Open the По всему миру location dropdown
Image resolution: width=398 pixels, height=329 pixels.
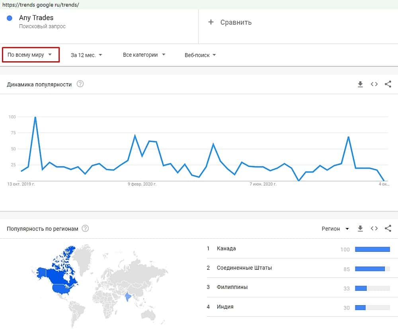point(30,55)
